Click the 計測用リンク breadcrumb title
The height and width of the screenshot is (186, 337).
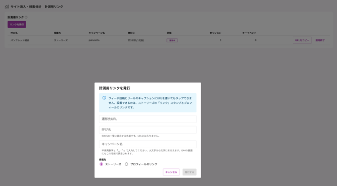coord(54,7)
